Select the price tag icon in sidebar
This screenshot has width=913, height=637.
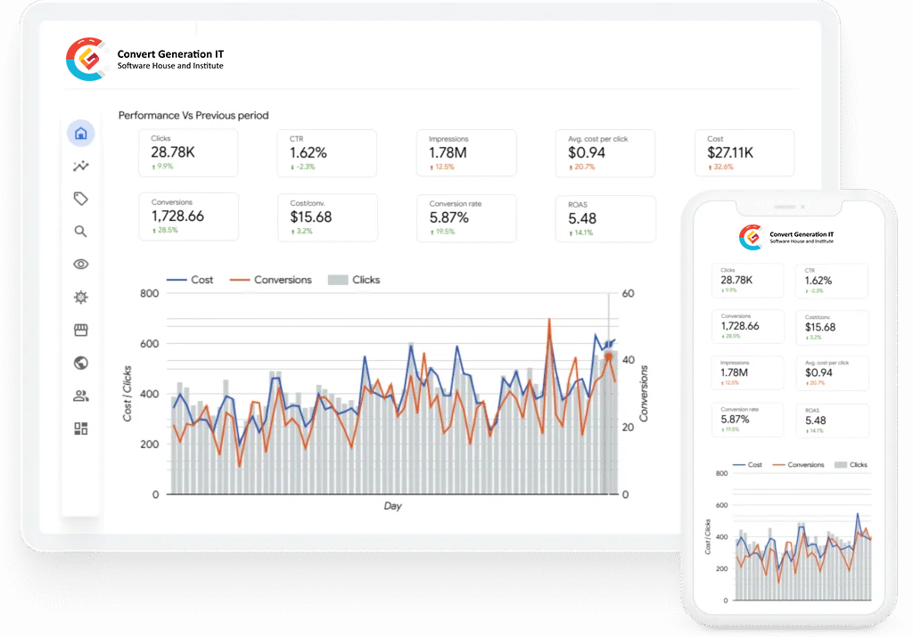coord(80,199)
